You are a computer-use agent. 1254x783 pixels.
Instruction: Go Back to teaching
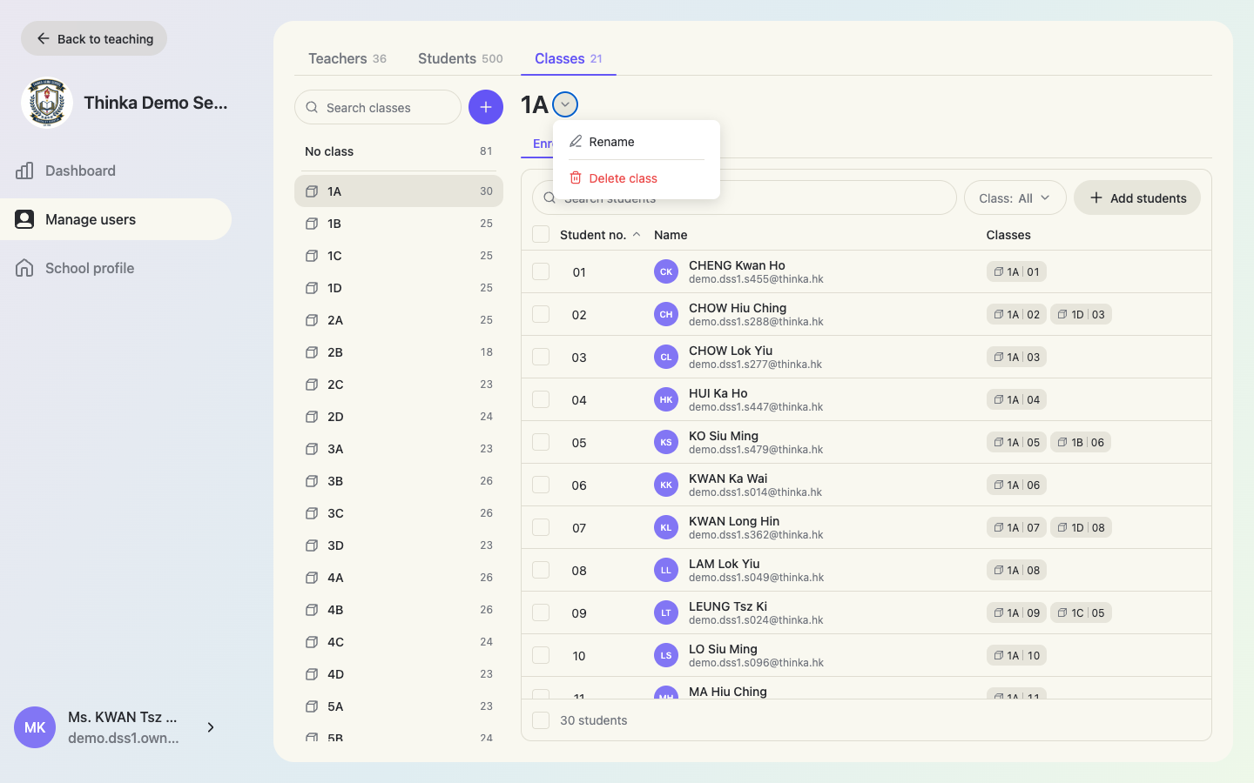[94, 38]
